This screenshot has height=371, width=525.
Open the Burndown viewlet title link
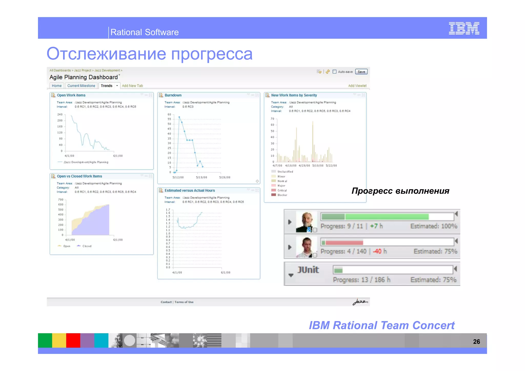coord(173,95)
